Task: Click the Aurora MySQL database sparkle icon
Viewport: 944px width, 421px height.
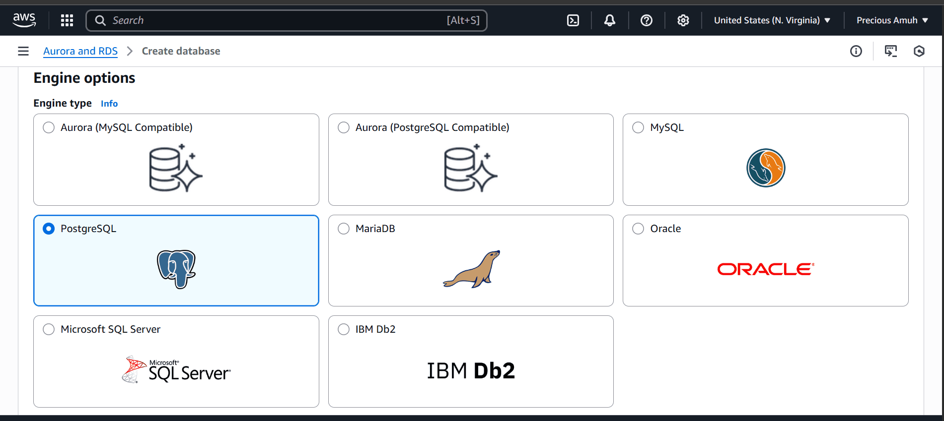Action: 176,168
